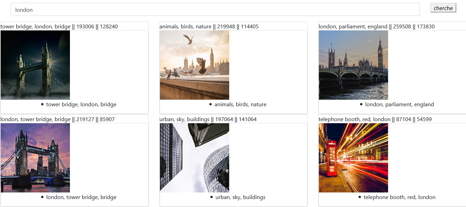Select the header tag 'animals, birds, nature'

coord(185,26)
